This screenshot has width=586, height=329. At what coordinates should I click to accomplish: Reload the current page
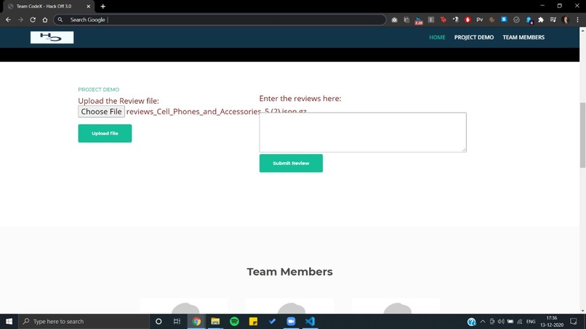pos(33,20)
